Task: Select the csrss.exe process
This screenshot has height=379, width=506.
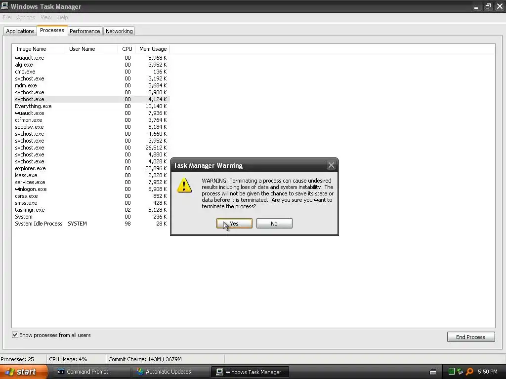Action: pos(91,196)
